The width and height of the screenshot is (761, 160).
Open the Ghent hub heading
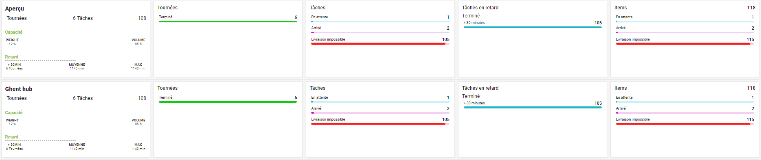(18, 89)
